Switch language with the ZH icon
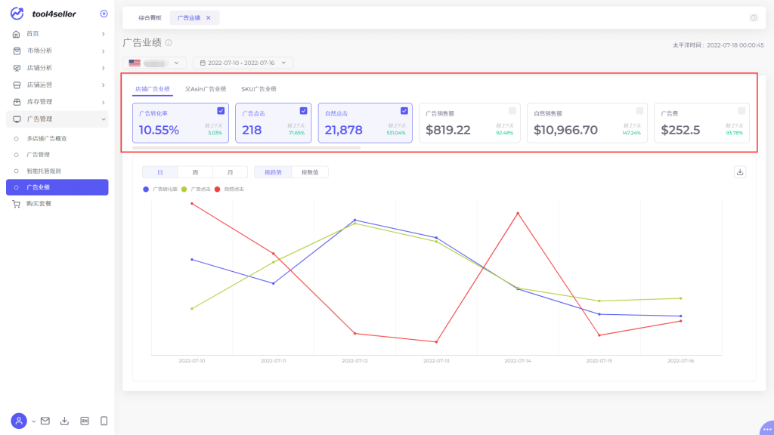The height and width of the screenshot is (435, 774). point(85,421)
